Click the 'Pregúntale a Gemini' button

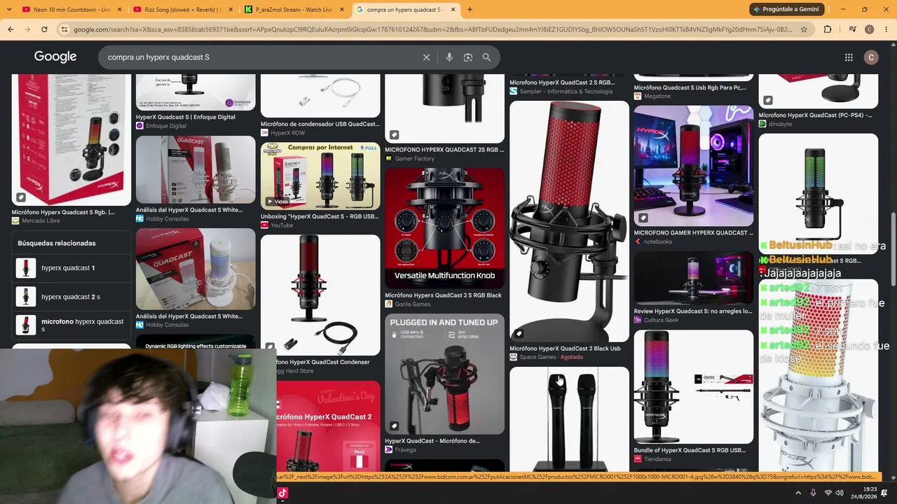click(785, 9)
